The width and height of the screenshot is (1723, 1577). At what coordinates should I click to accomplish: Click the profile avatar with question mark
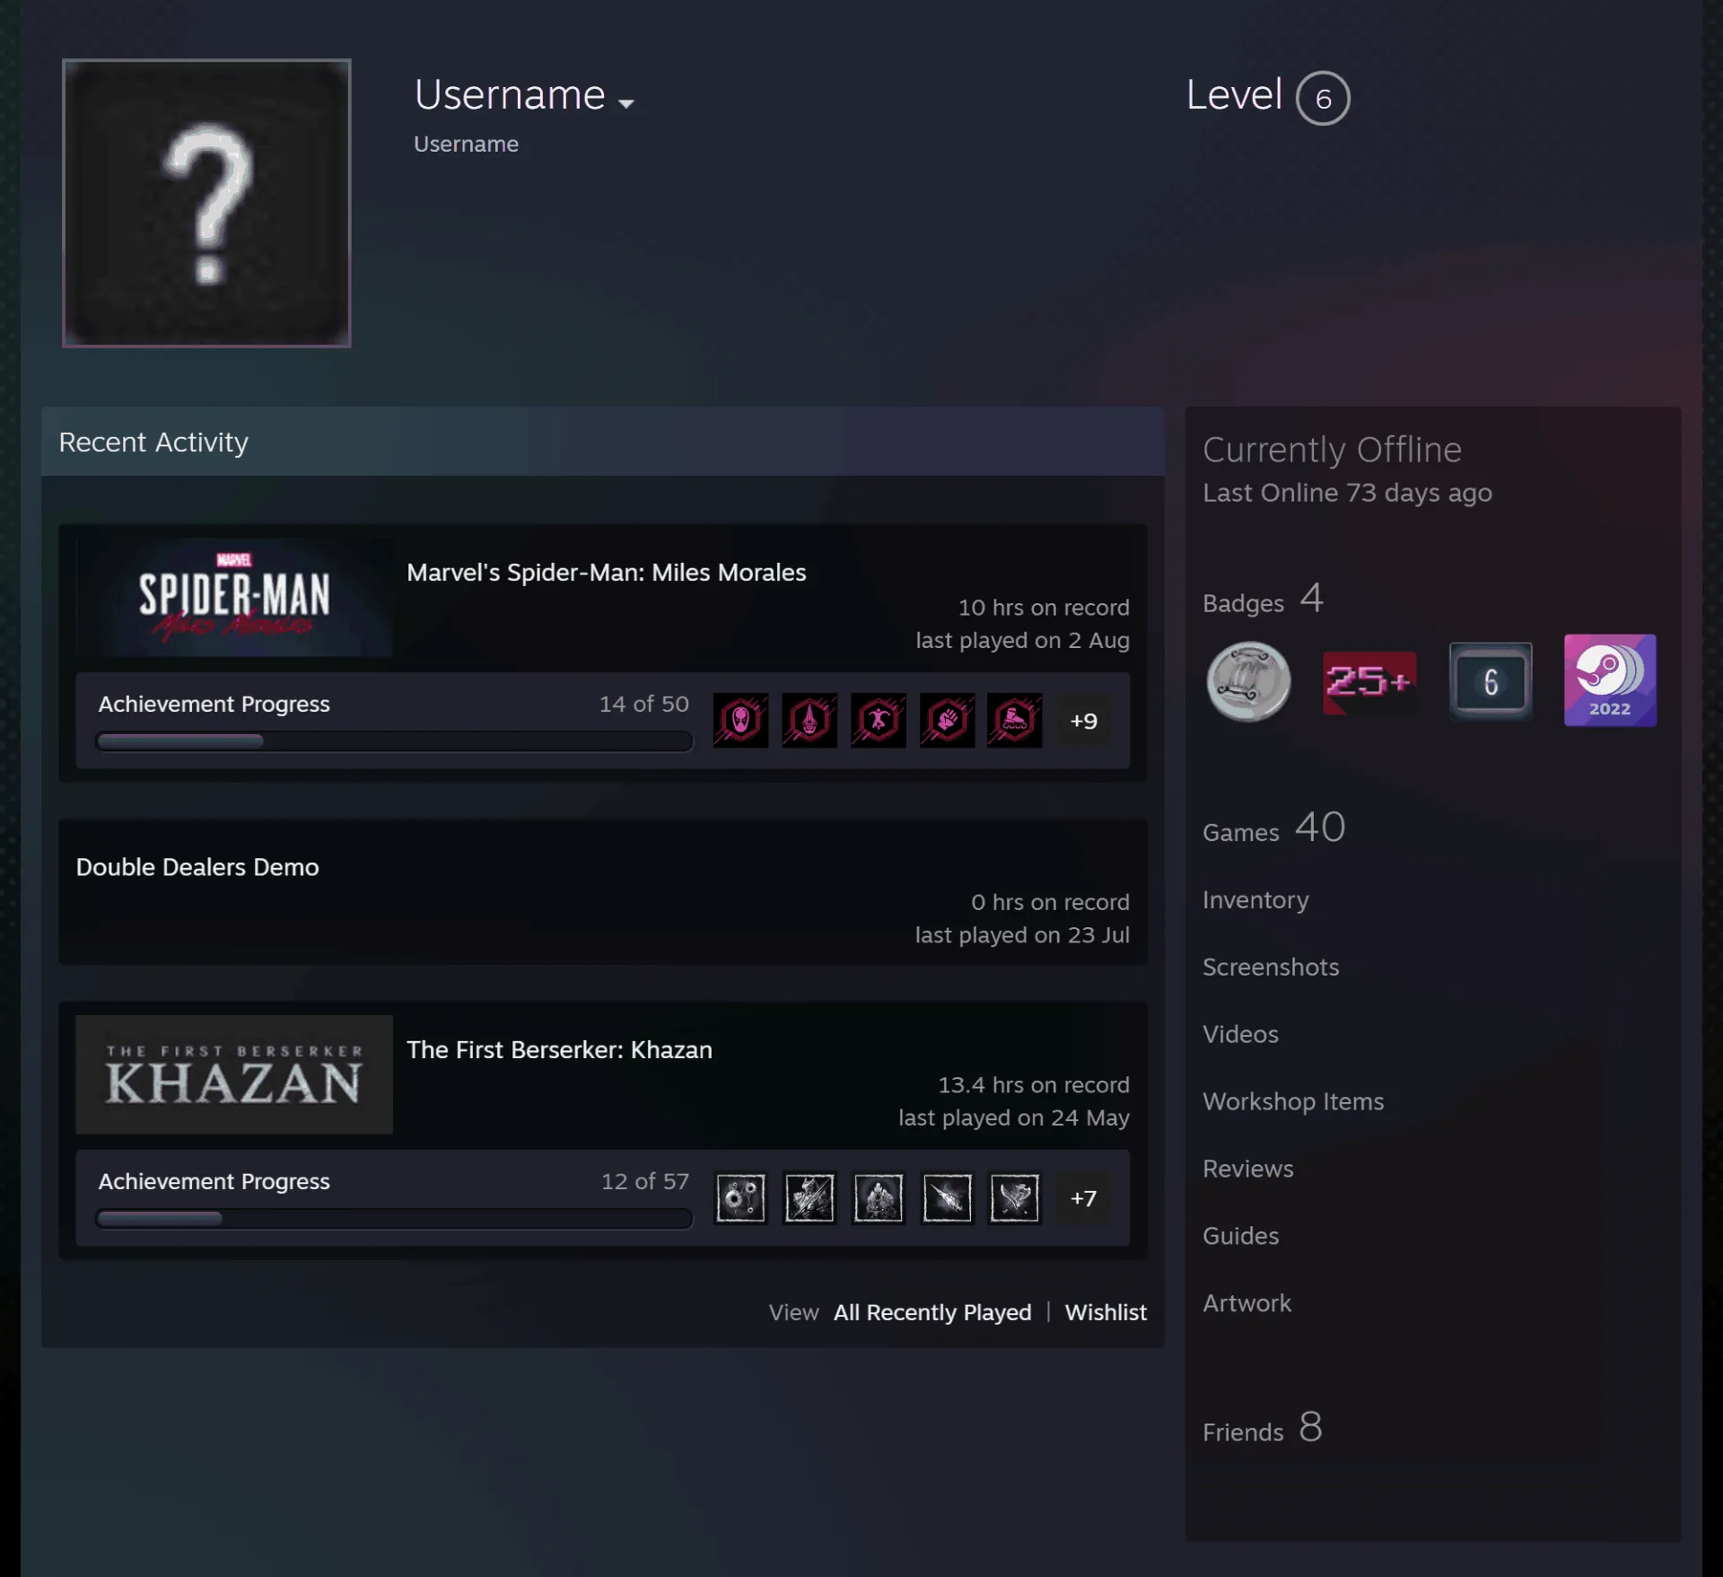point(206,203)
